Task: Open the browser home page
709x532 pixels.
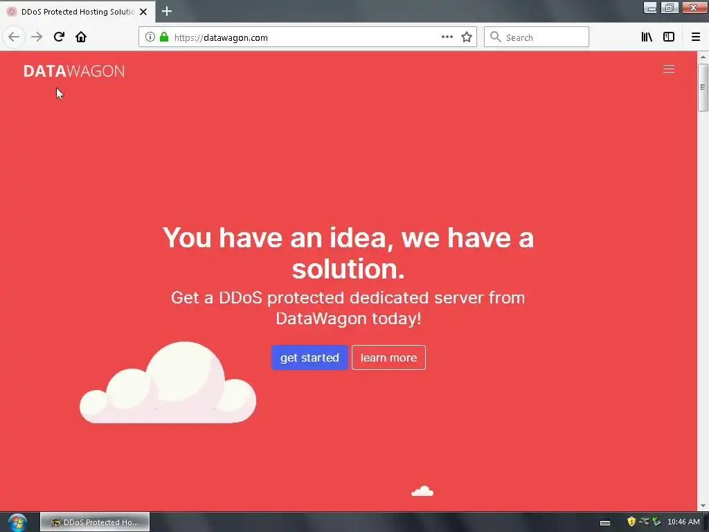Action: click(81, 37)
